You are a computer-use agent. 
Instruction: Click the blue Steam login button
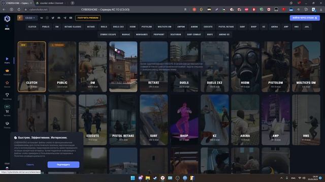[x=305, y=18]
